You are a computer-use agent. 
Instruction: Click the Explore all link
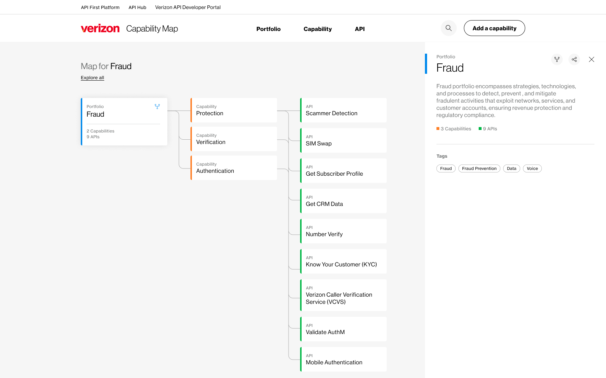[92, 77]
